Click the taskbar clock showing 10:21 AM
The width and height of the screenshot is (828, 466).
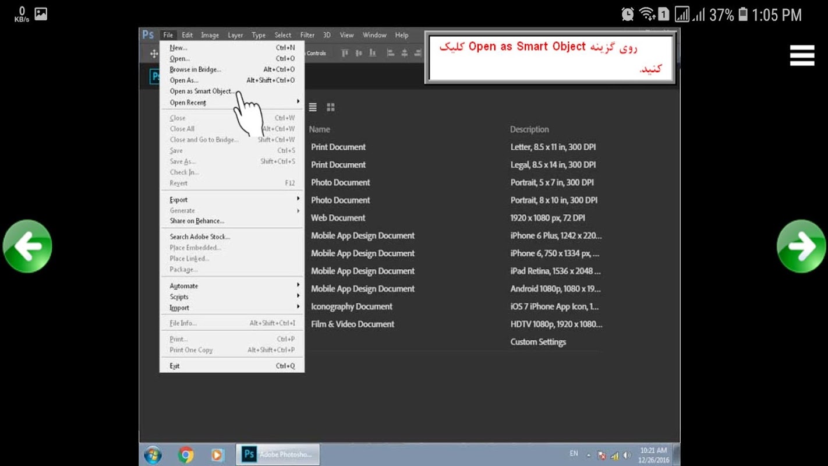pos(654,455)
